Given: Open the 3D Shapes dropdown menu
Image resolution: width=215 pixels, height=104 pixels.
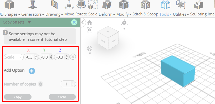Looking at the screenshot, I should [x=19, y=14].
